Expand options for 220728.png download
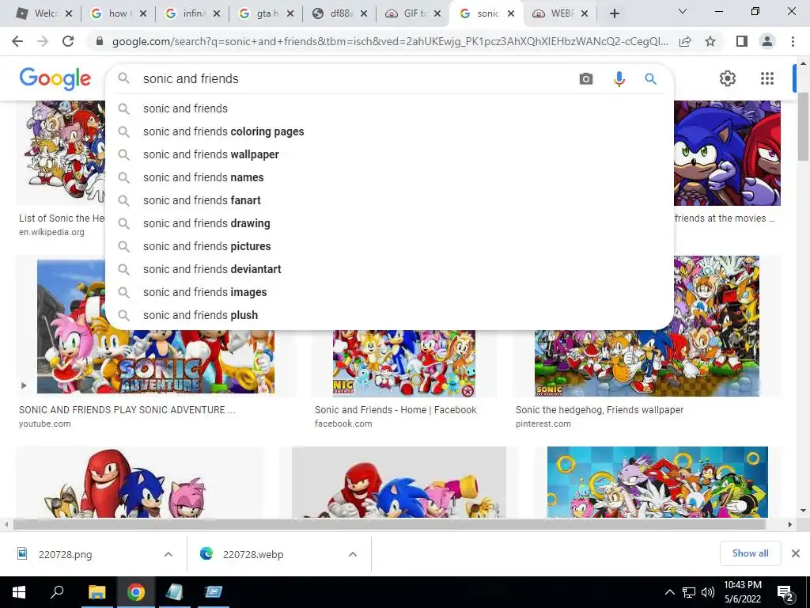The image size is (810, 608). point(168,554)
